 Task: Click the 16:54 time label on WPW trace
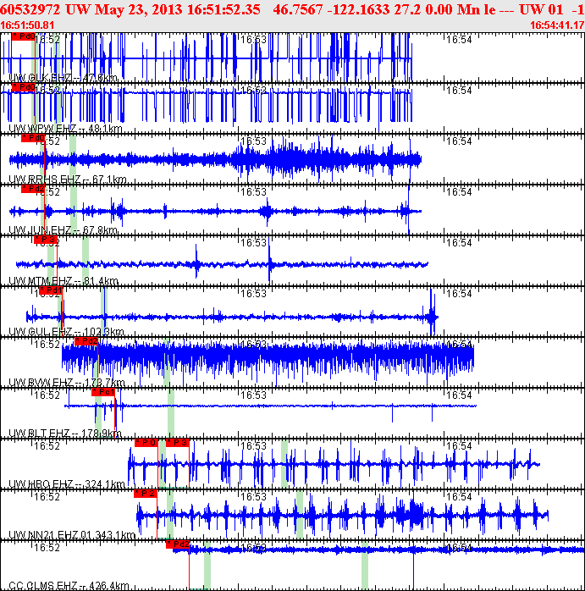[459, 91]
